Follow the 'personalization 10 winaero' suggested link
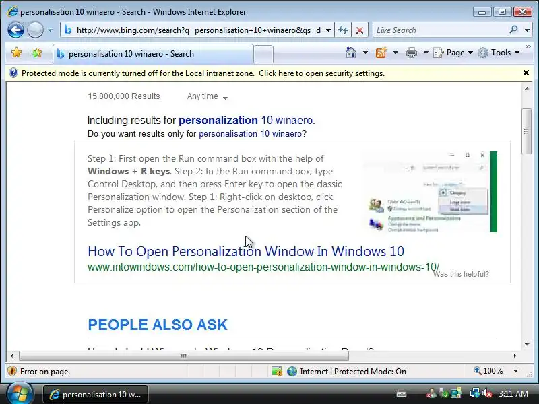 (x=246, y=121)
